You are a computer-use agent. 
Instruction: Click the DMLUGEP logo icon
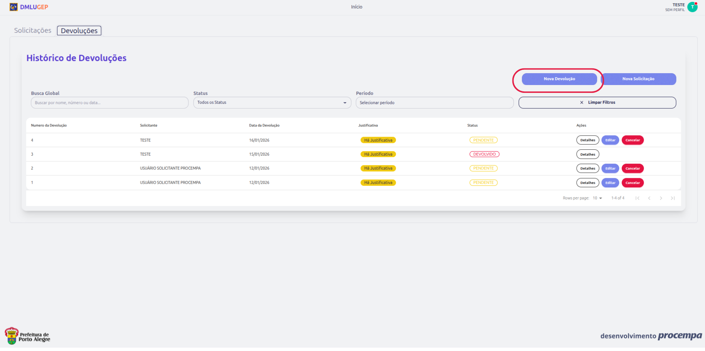coord(13,7)
